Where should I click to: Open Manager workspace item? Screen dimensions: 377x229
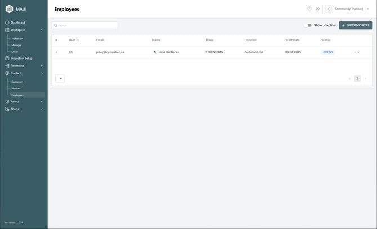pos(16,45)
